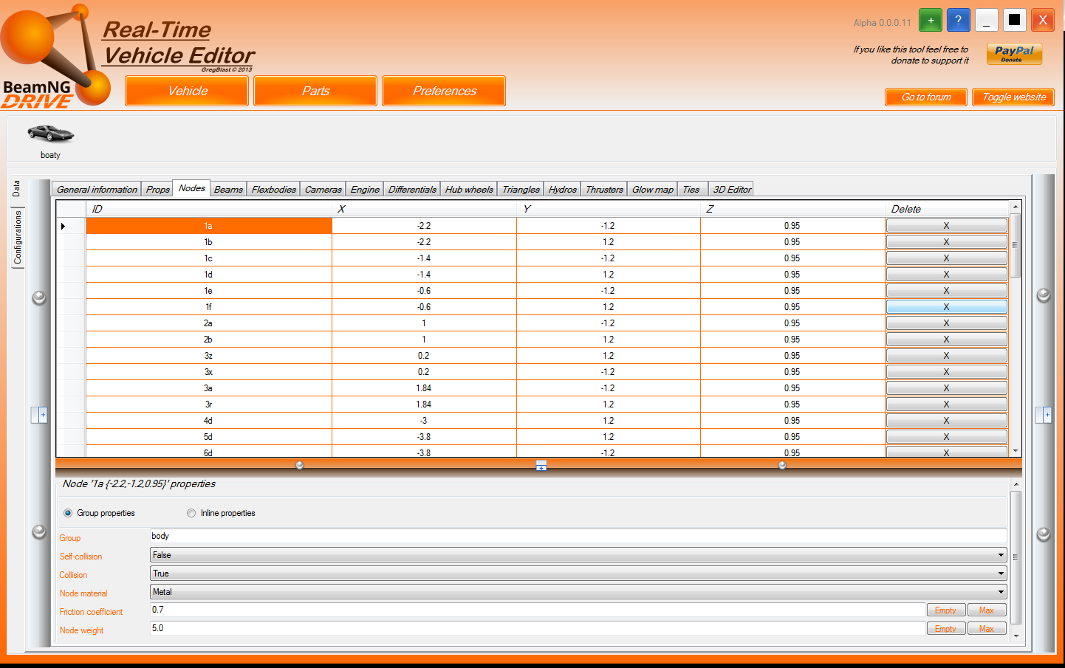
Task: Switch to the Differentials tab
Action: pyautogui.click(x=412, y=190)
